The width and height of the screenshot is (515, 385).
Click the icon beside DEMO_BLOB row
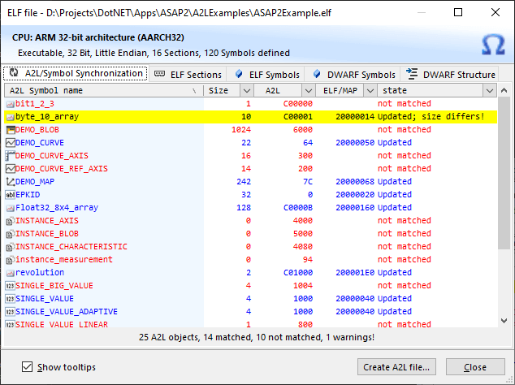pos(10,130)
